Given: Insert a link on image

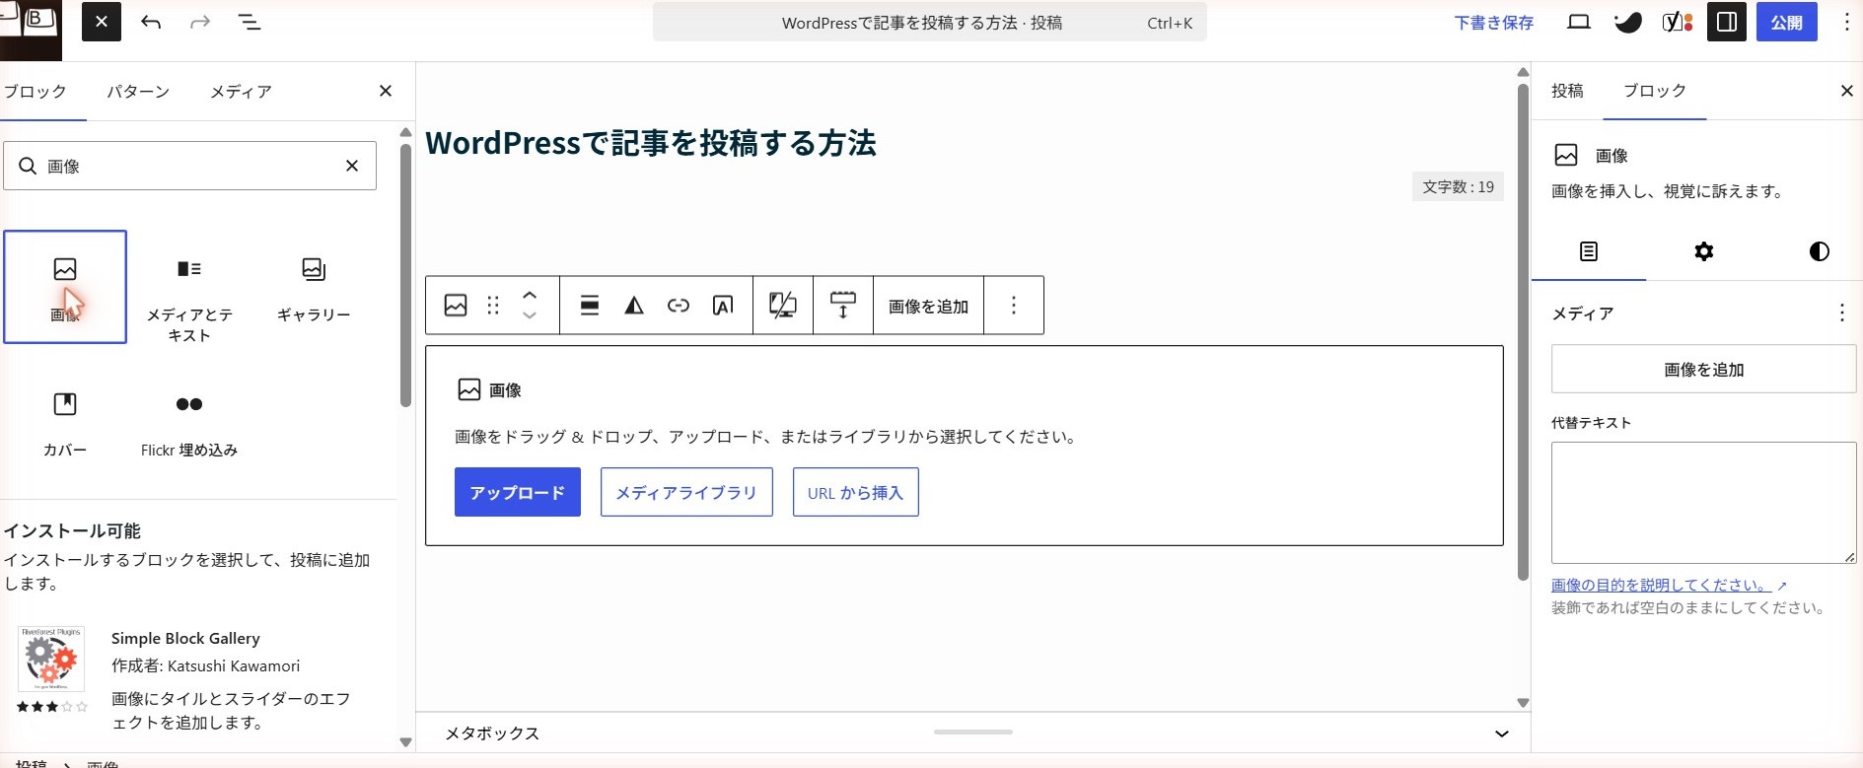Looking at the screenshot, I should (x=679, y=306).
